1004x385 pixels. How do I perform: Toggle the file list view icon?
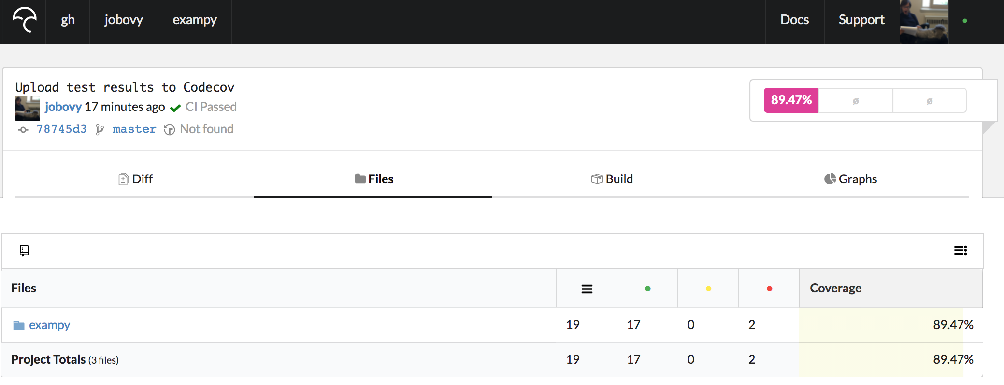[961, 250]
